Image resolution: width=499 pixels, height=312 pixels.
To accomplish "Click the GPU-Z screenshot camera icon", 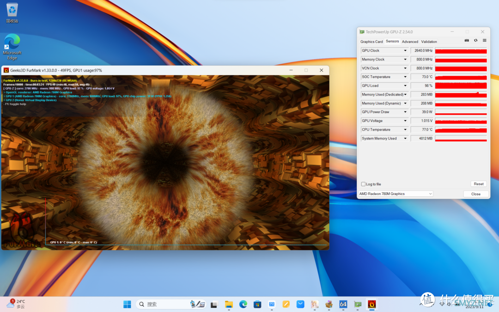I will point(467,40).
